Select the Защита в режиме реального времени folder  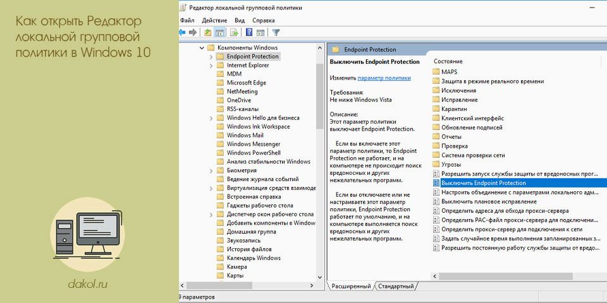(493, 81)
